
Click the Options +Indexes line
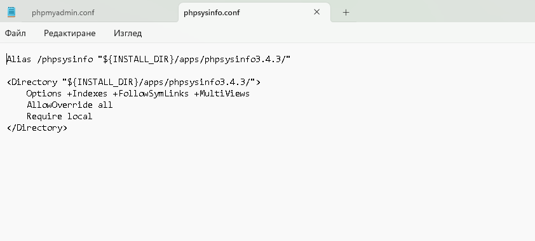(138, 94)
